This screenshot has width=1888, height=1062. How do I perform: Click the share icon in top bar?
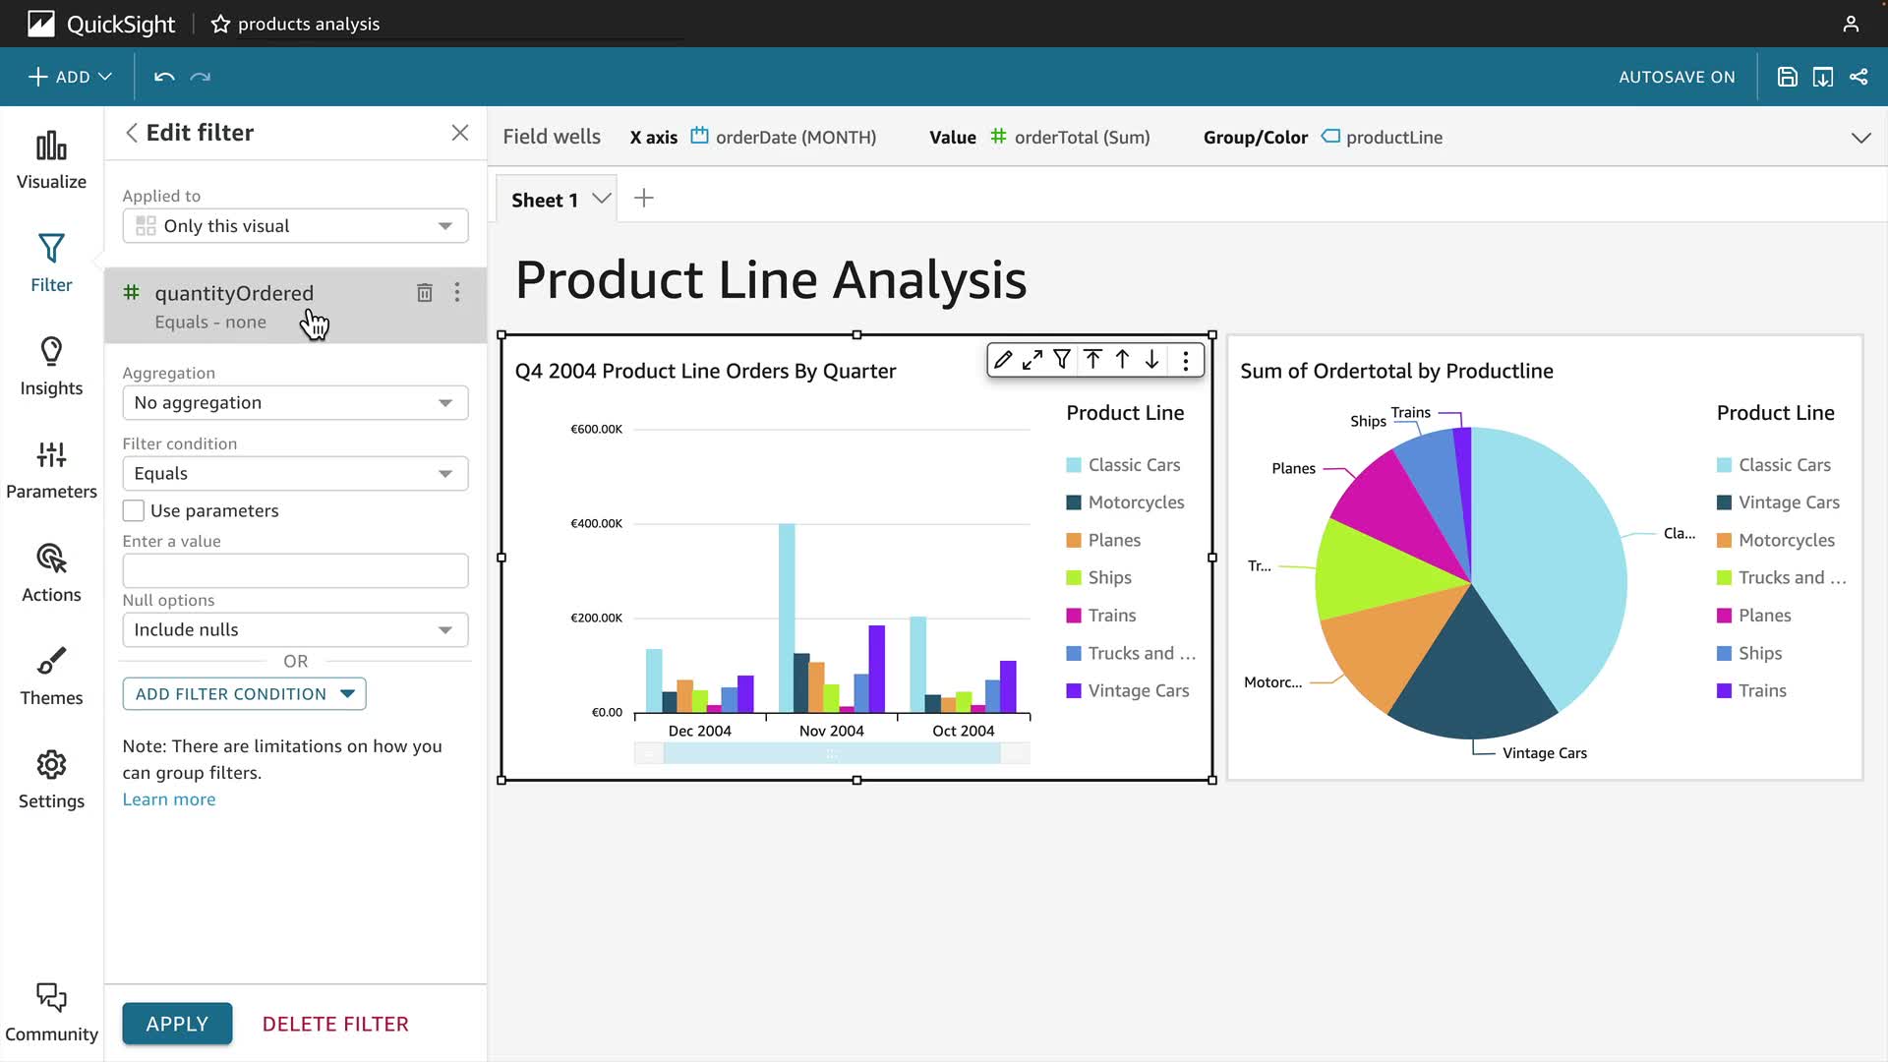tap(1858, 77)
